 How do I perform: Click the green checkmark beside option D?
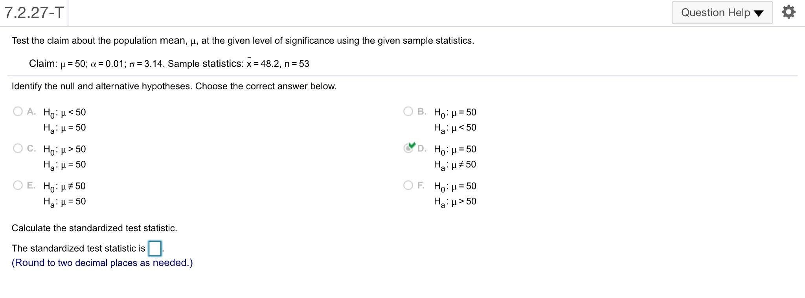click(411, 145)
